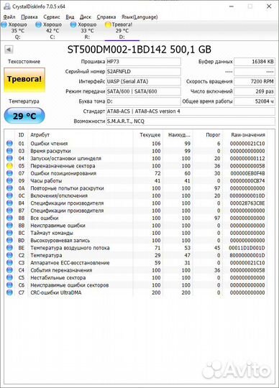The width and height of the screenshot is (279, 388).
Task: Click the previous disk arrow button
Action: pyautogui.click(x=9, y=50)
